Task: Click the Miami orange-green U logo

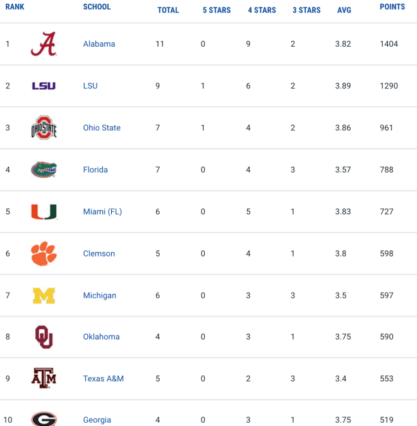Action: click(44, 212)
